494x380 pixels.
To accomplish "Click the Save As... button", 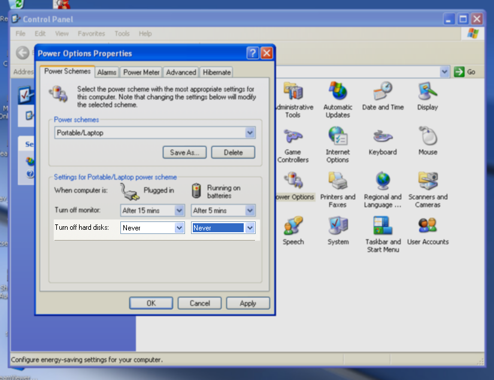I will point(184,153).
